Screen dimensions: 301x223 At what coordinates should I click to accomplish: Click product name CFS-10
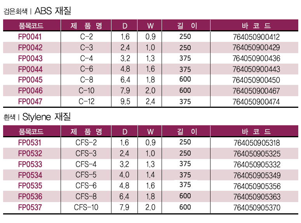[x=86, y=207]
